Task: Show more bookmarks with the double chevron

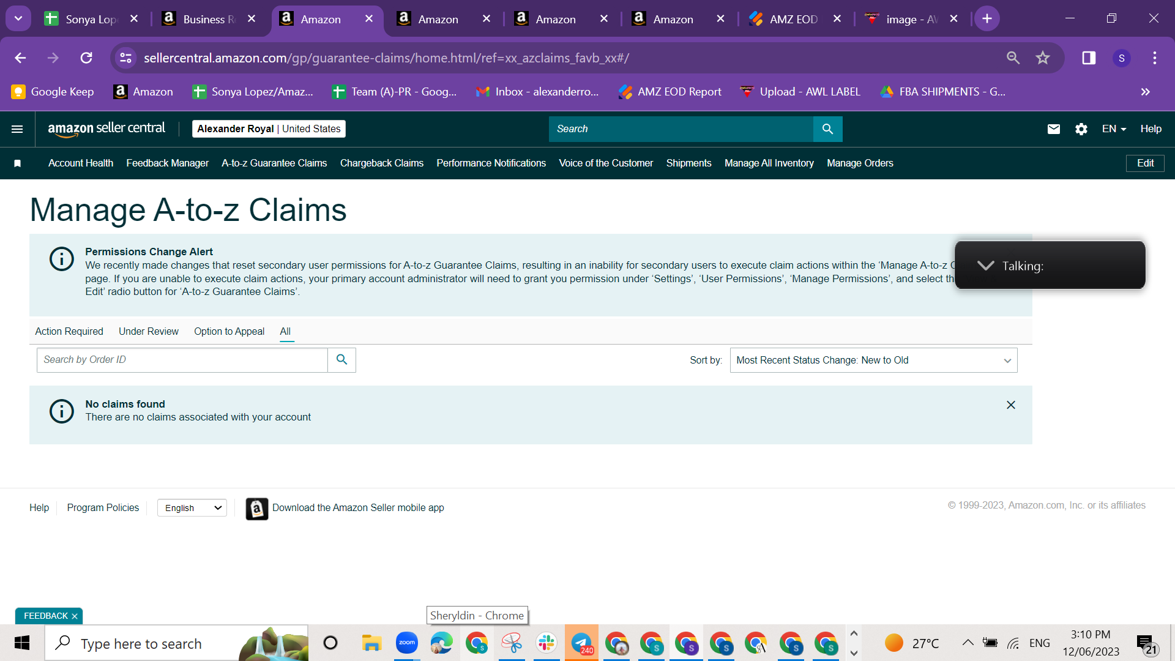Action: point(1145,92)
